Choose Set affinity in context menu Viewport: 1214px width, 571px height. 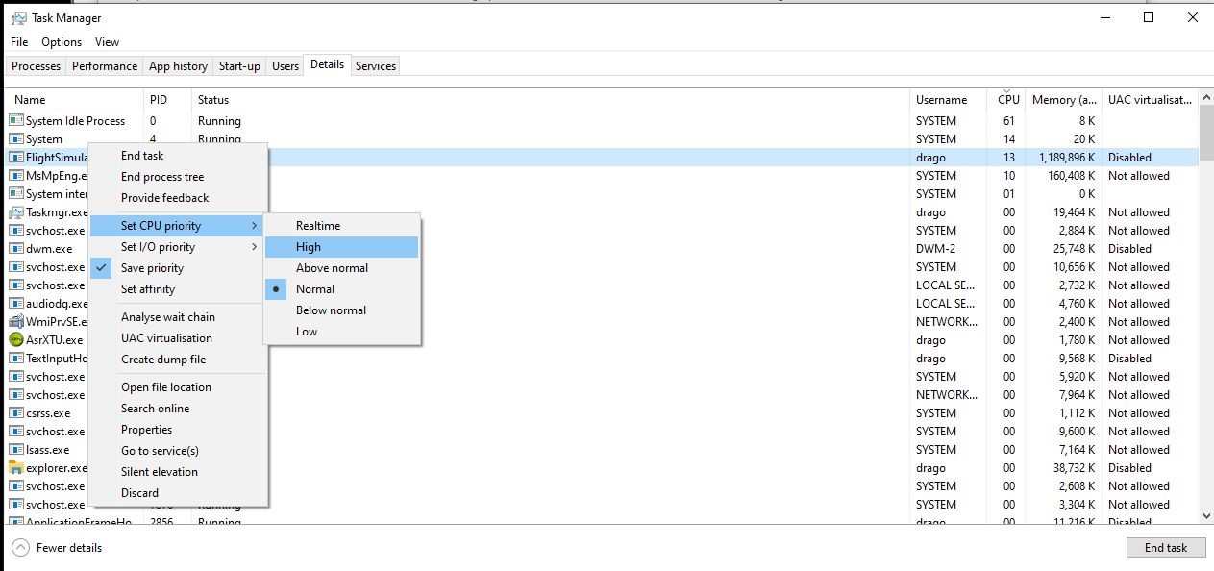[x=179, y=289]
